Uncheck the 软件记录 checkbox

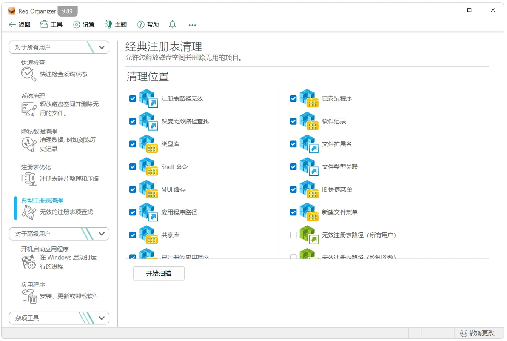point(293,121)
